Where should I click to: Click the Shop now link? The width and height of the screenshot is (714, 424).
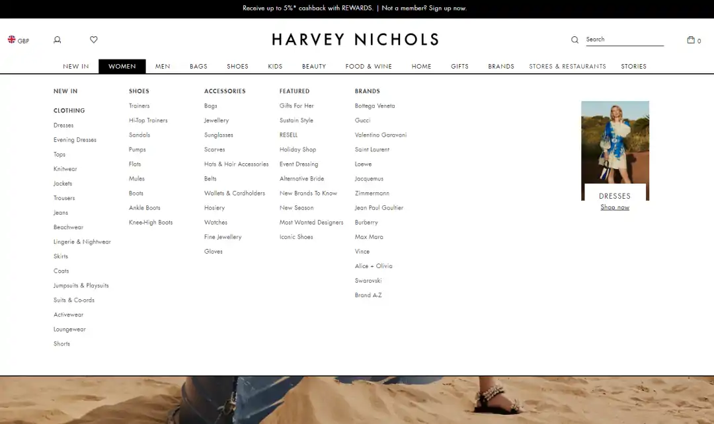tap(615, 207)
